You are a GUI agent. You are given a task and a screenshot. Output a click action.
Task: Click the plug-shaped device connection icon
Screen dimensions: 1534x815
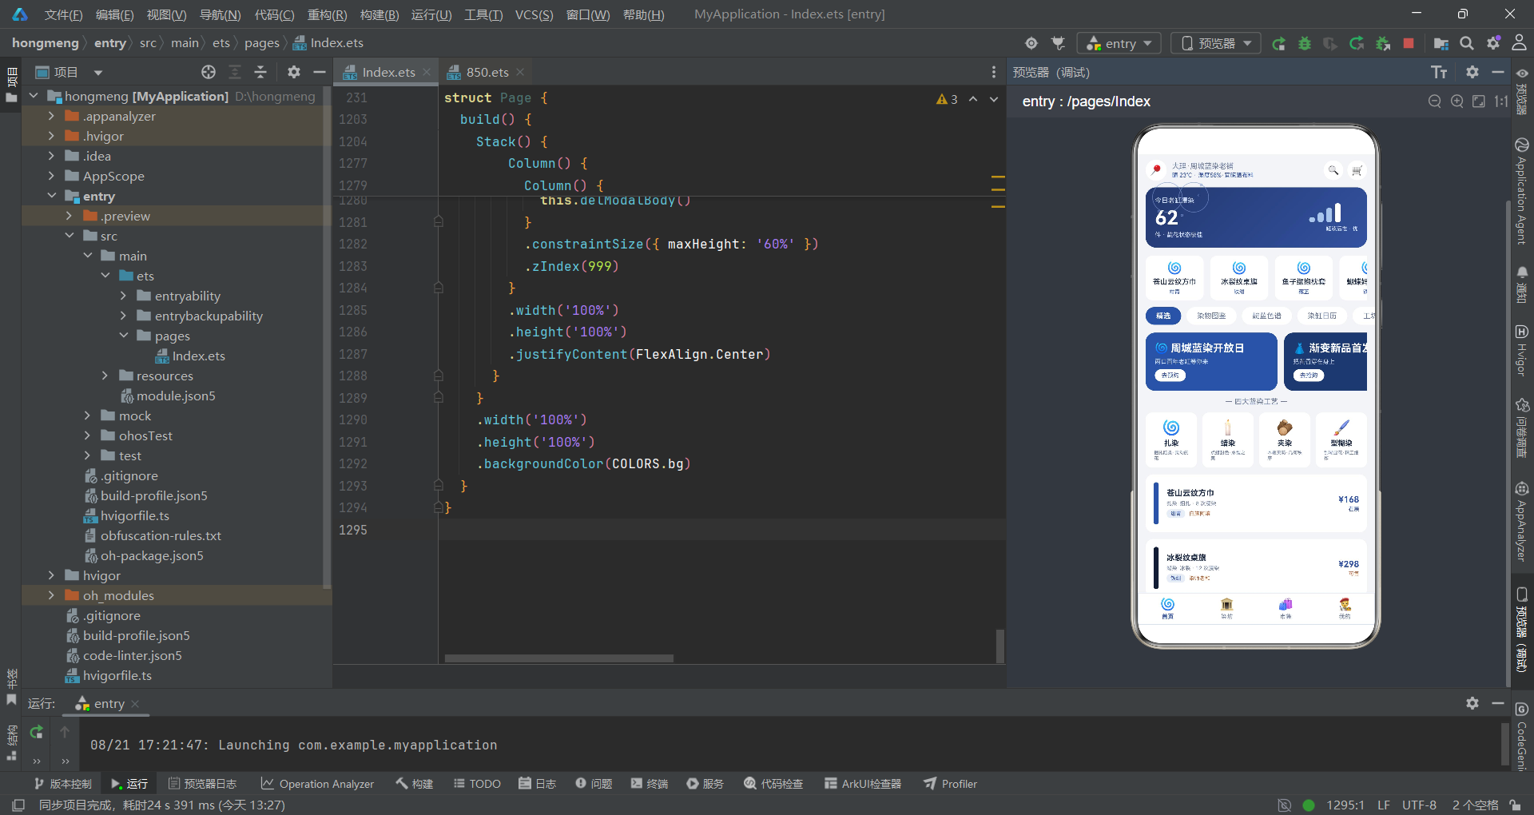[1058, 44]
